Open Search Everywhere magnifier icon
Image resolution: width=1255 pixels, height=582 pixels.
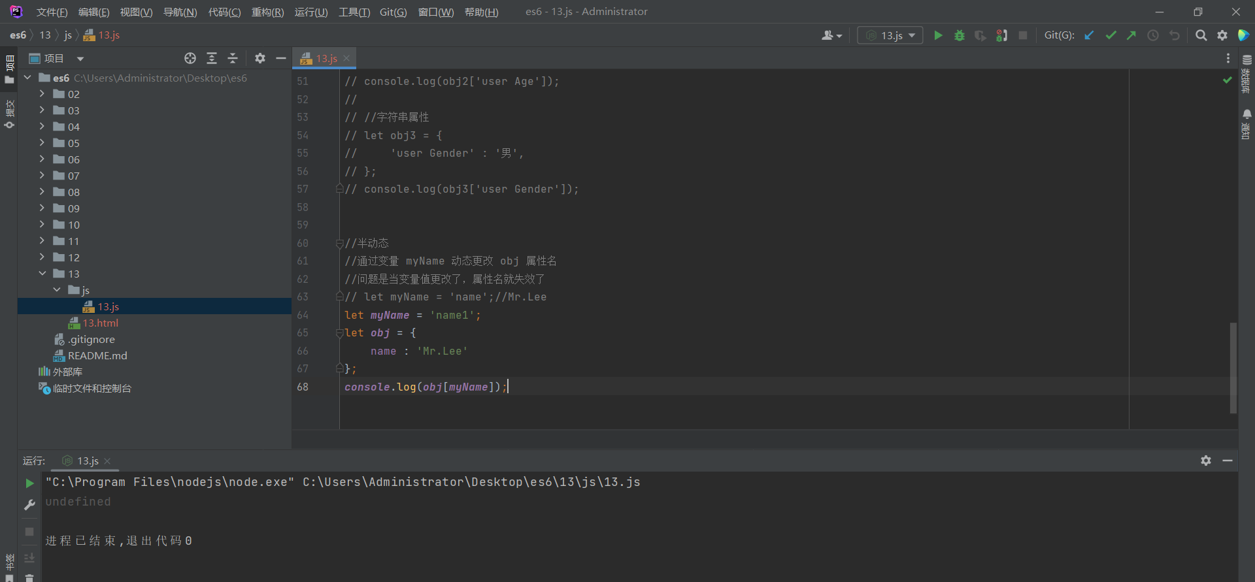[1201, 35]
